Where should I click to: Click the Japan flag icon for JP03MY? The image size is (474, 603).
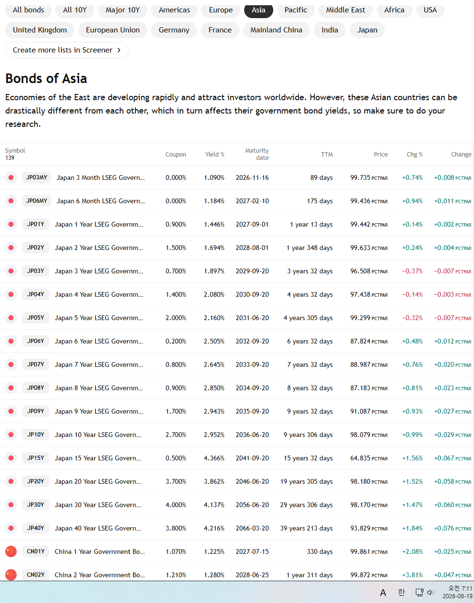tap(11, 177)
